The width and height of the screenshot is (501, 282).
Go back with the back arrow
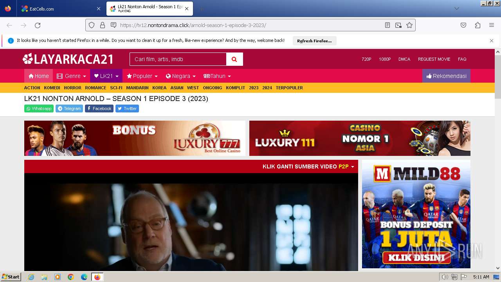[9, 25]
